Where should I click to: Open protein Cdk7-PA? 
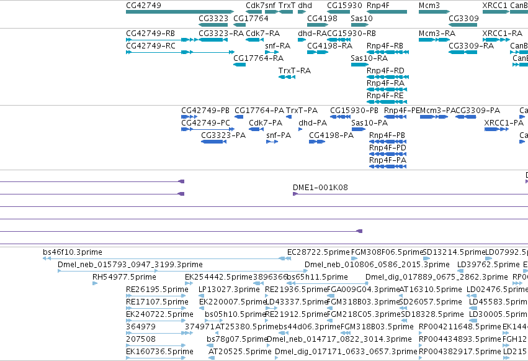click(266, 123)
